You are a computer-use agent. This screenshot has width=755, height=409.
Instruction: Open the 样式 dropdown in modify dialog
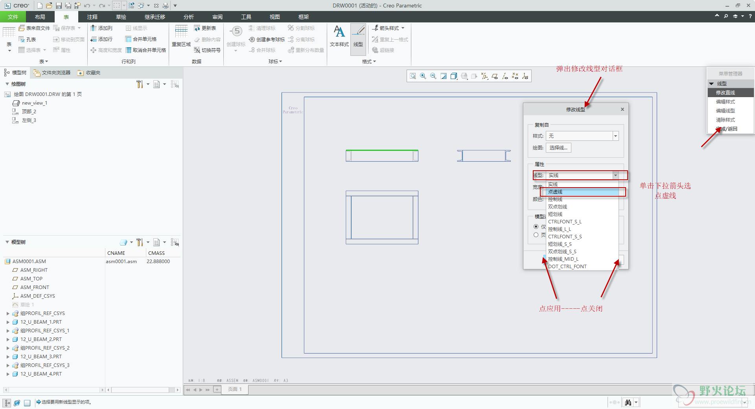(615, 136)
